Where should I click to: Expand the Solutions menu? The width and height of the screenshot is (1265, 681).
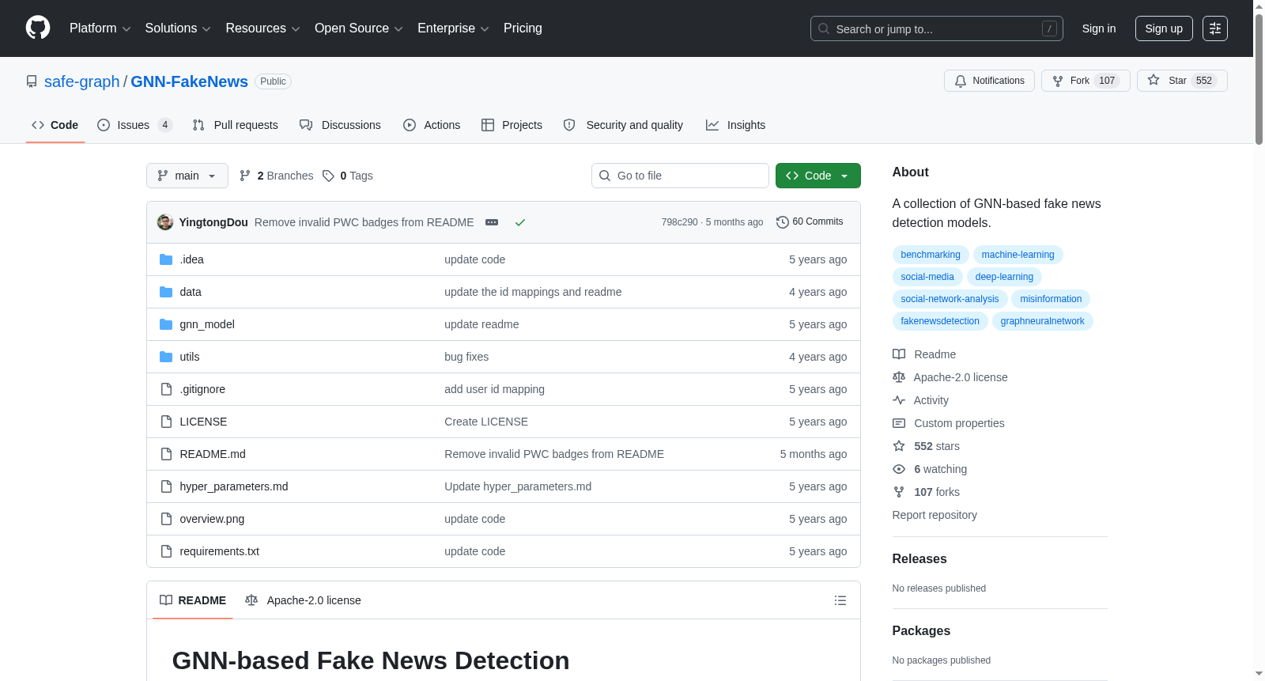coord(178,28)
